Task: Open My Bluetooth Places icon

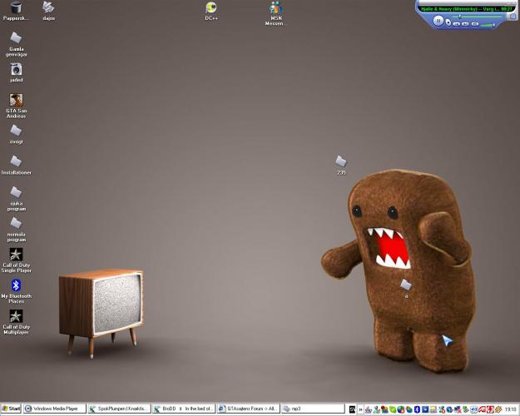Action: click(x=16, y=286)
